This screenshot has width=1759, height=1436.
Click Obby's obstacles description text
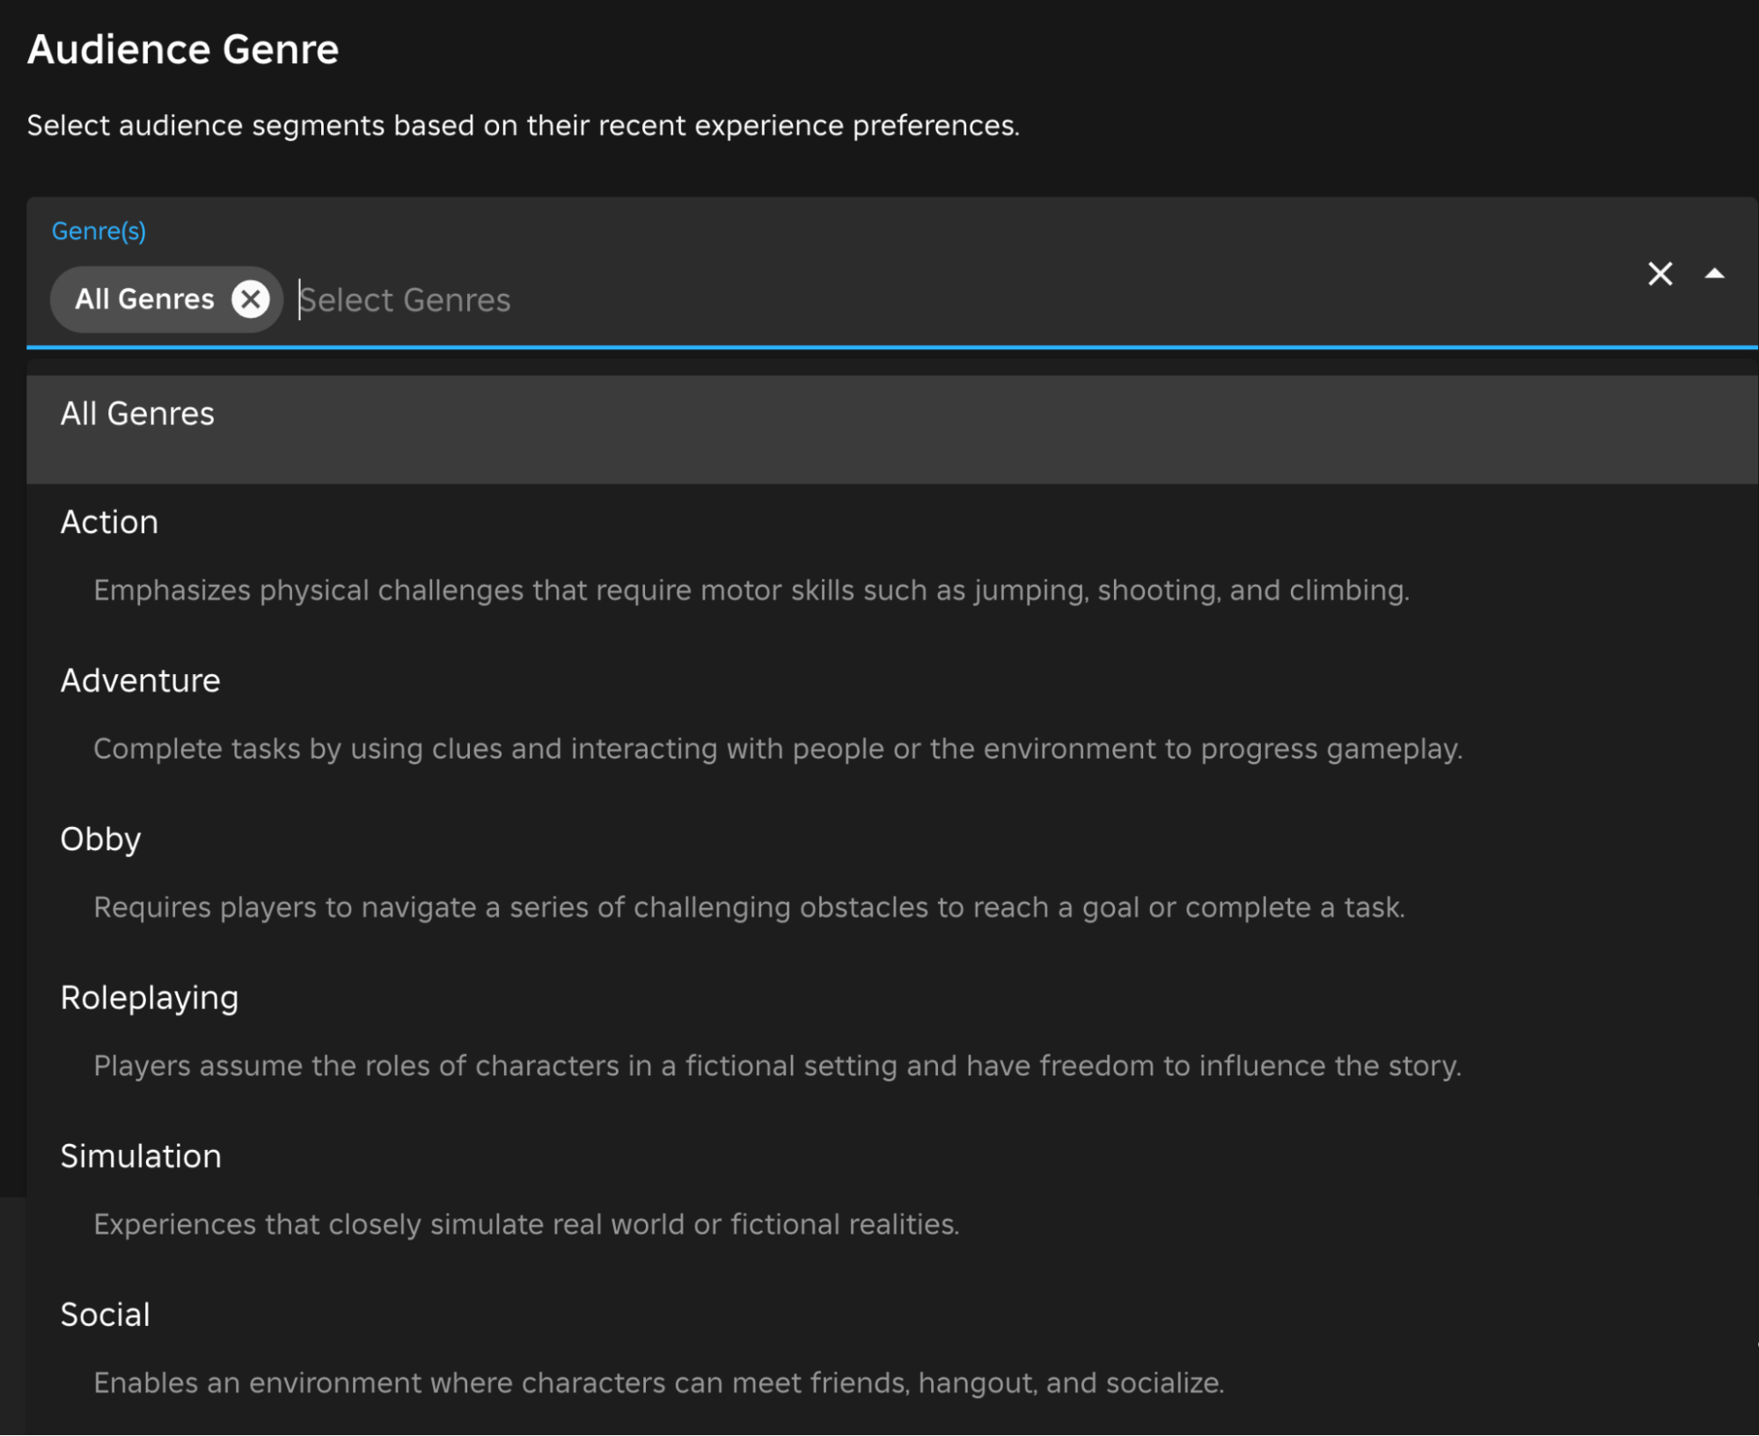click(x=749, y=907)
